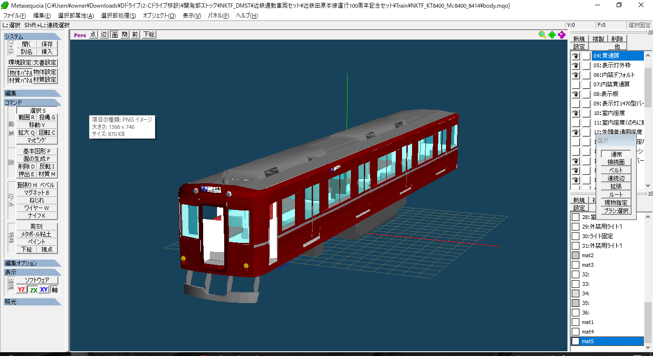The image size is (653, 356).
Task: Select the 移動 V move command
Action: (x=37, y=125)
